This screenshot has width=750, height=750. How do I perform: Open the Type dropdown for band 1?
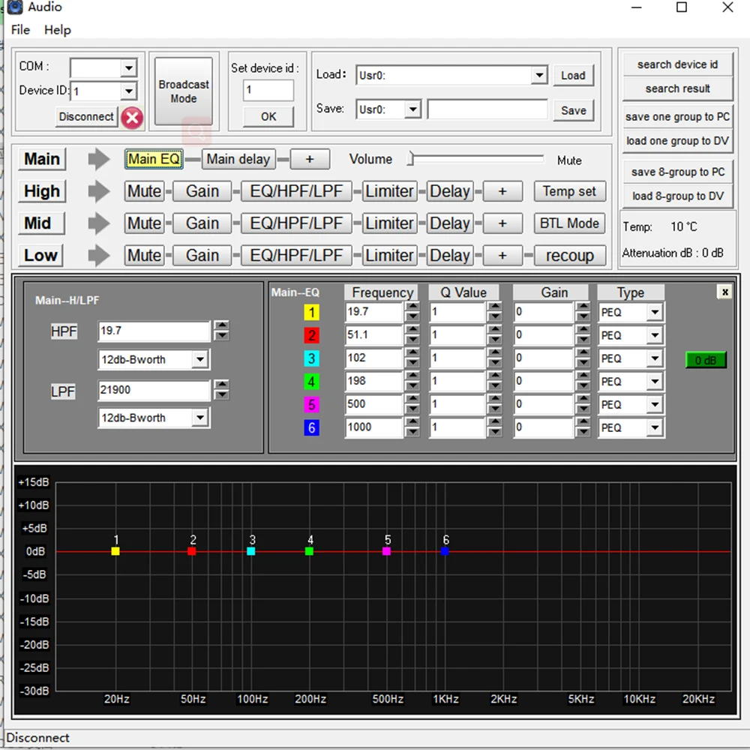tap(655, 313)
